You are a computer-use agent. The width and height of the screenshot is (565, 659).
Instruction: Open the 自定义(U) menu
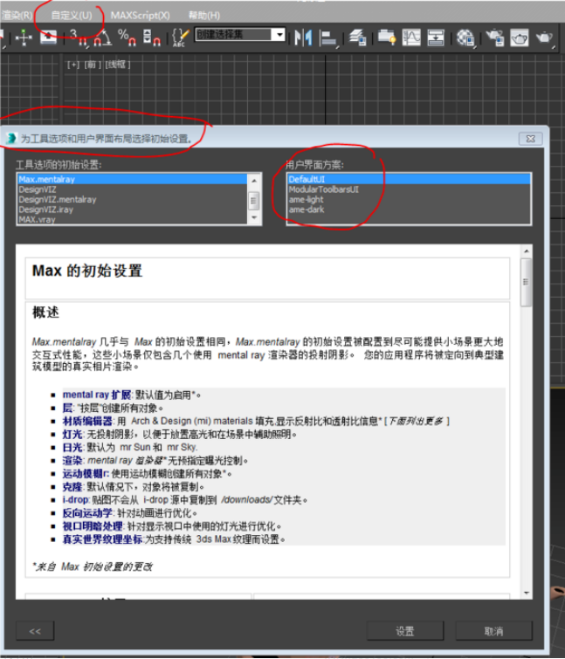click(72, 16)
